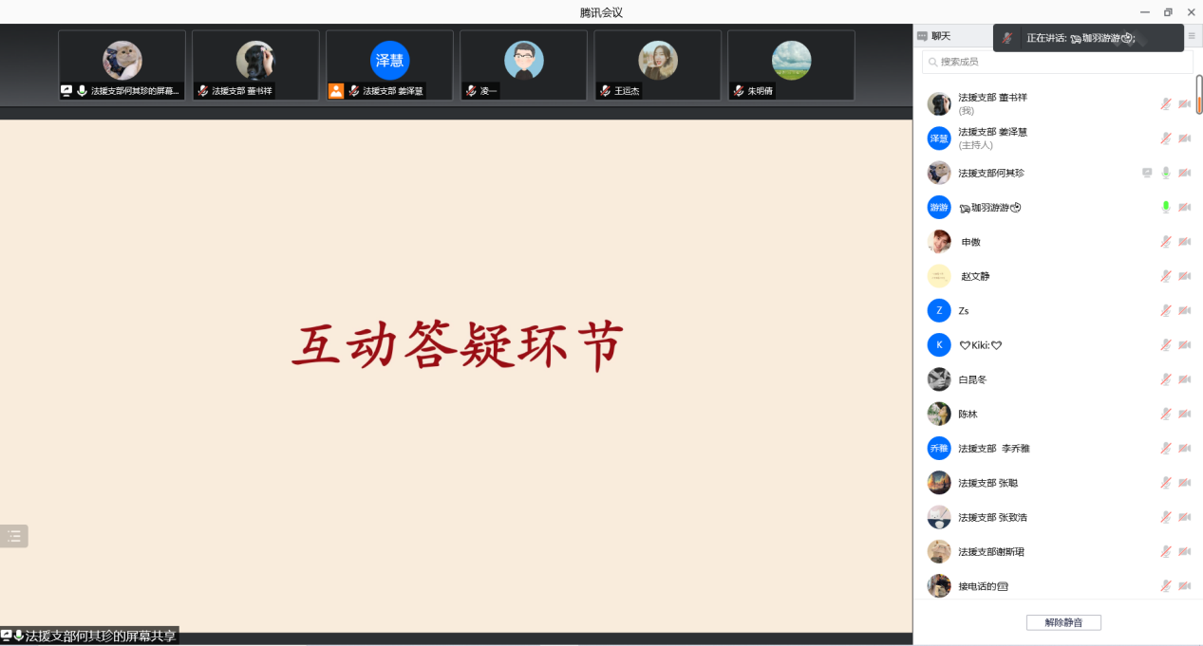Click the muted mic icon for 申傲

tap(1165, 242)
